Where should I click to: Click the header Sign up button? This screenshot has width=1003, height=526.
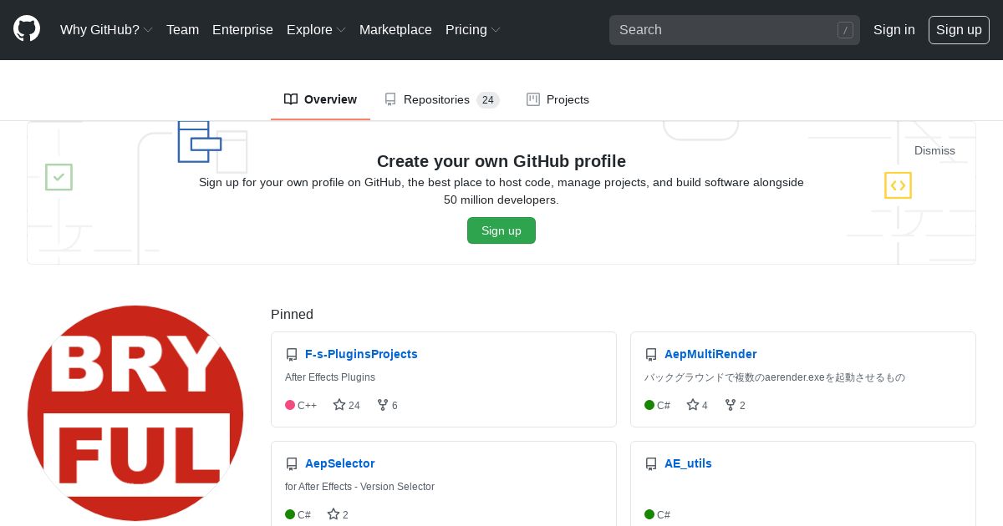coord(959,29)
